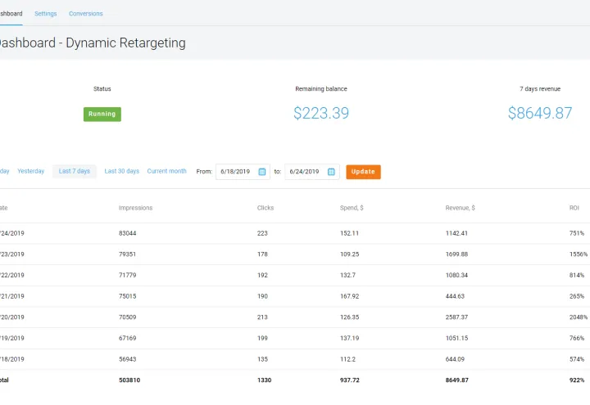Click clicks value 213
Viewport: 590px width, 405px height.
[x=262, y=317]
